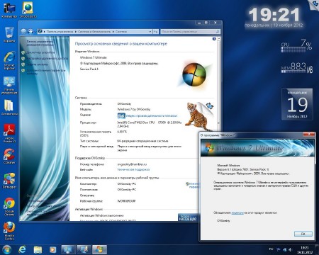Open recent pages dropdown next to Forward

(x=35, y=32)
